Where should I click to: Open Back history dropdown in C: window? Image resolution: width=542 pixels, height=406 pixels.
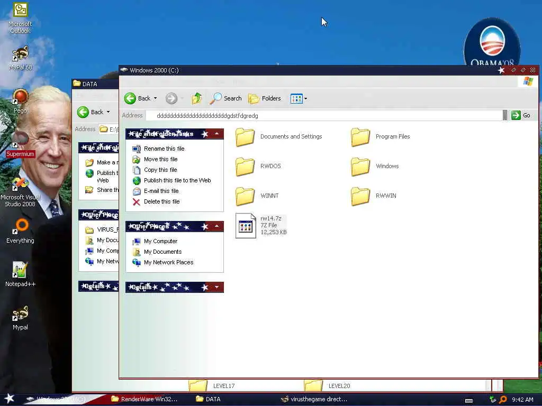click(156, 98)
